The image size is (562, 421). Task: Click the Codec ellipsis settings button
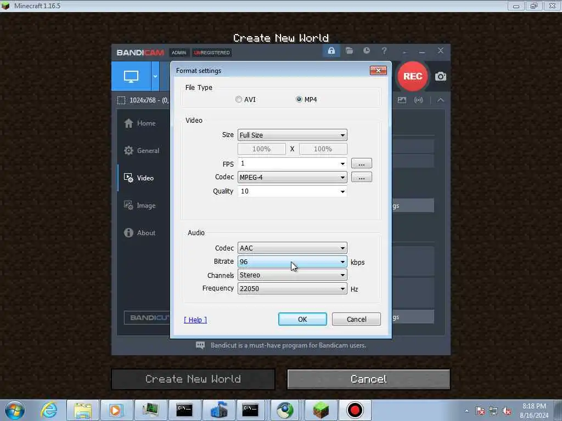(361, 177)
